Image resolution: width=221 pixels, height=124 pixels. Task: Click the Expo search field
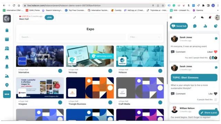[x=72, y=37]
